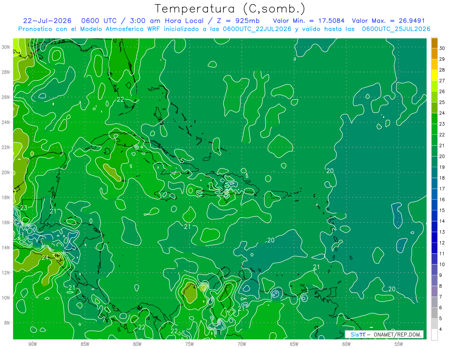Click the '12N' latitude axis label
This screenshot has width=452, height=349.
[x=5, y=273]
